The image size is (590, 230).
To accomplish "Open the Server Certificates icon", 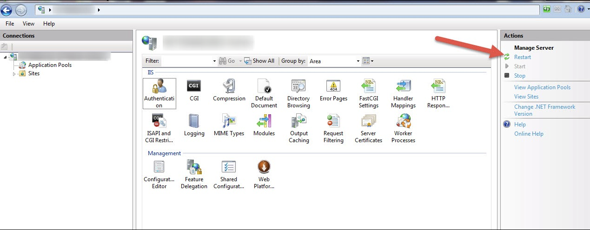I will [368, 122].
